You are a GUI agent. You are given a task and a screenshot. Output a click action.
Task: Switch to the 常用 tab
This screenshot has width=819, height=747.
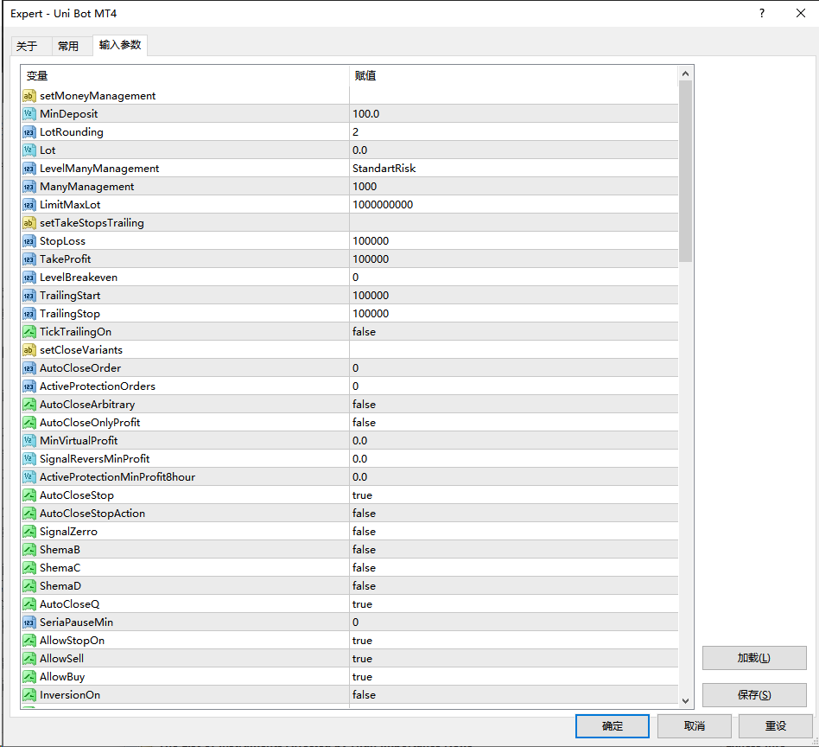(x=68, y=47)
